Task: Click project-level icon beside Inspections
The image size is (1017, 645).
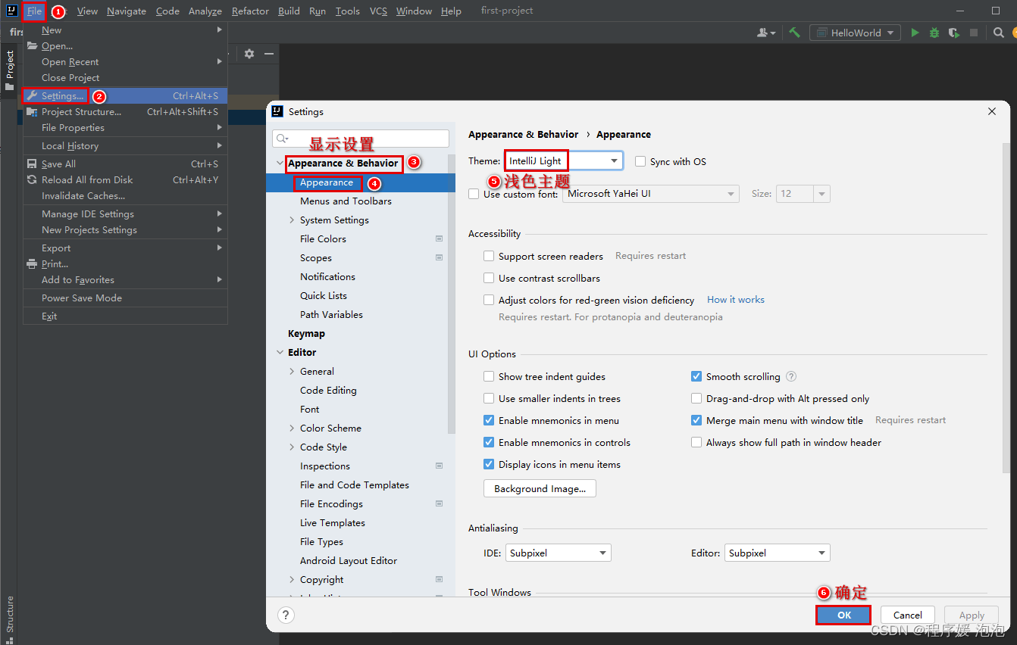Action: coord(439,466)
